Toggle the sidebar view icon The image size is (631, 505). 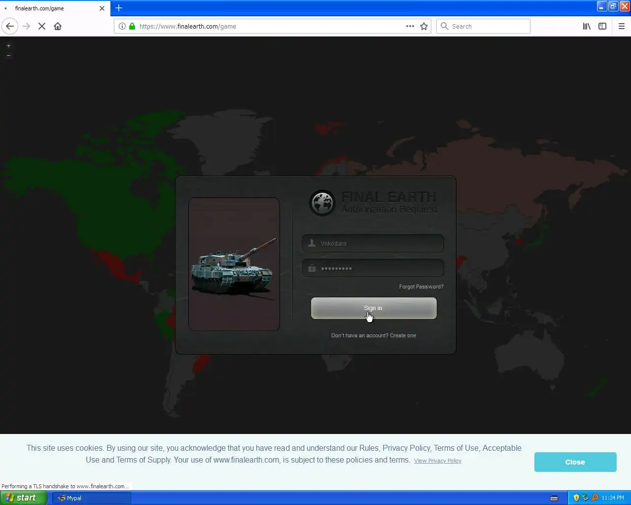[602, 26]
